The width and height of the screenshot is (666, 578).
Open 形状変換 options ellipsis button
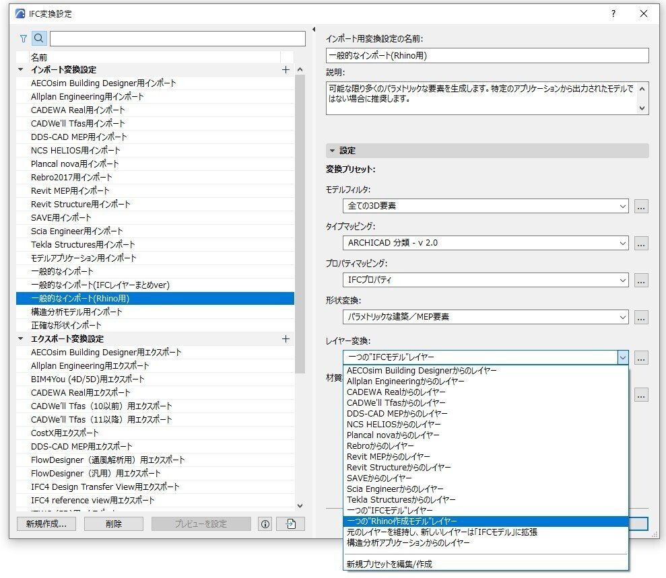(641, 318)
